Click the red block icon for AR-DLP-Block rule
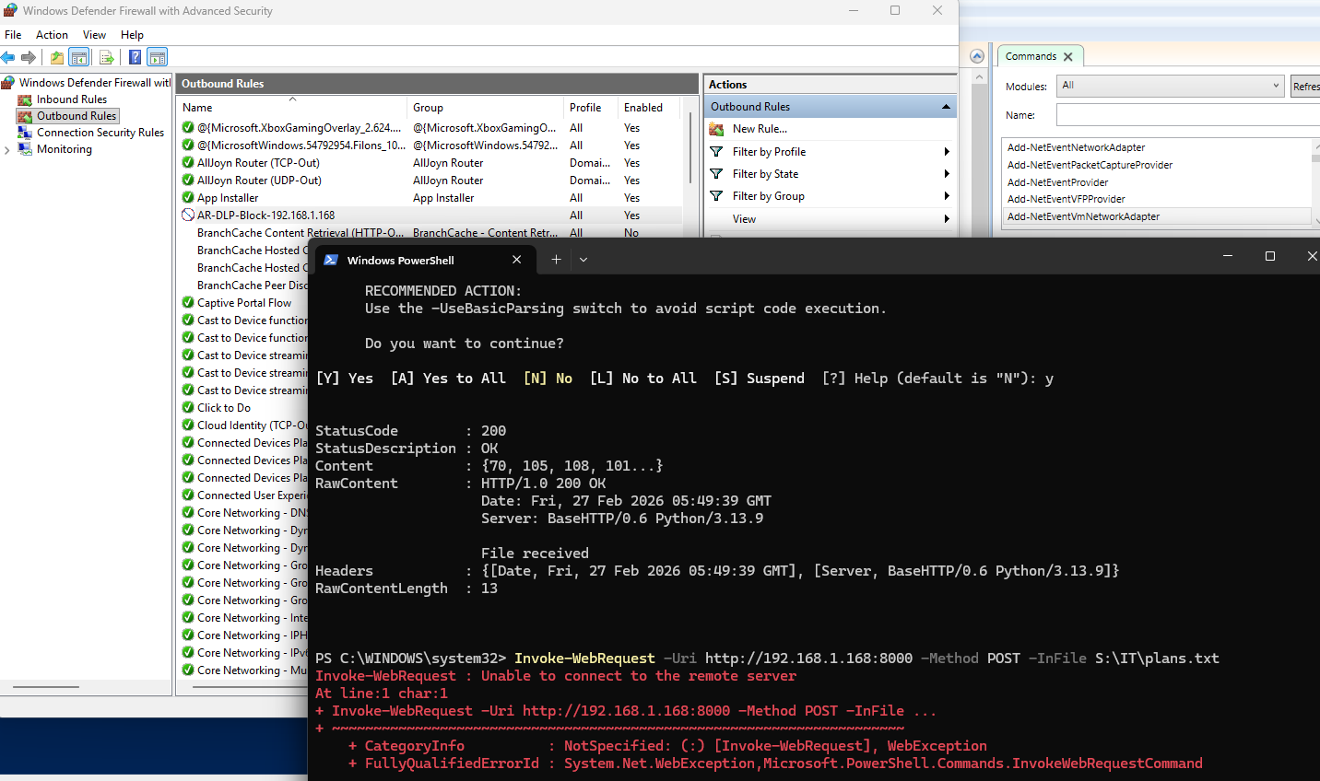 (188, 216)
